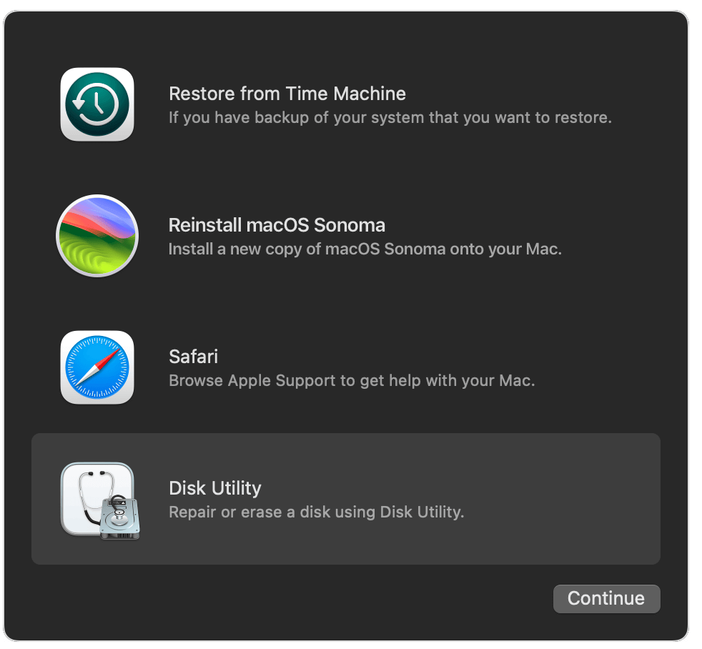
Task: Click the red needle of the Safari compass
Action: 107,357
